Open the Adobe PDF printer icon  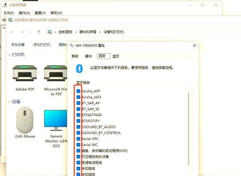click(25, 73)
